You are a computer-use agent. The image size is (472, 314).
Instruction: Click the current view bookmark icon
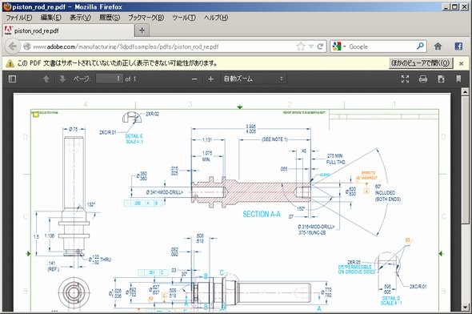pyautogui.click(x=458, y=79)
